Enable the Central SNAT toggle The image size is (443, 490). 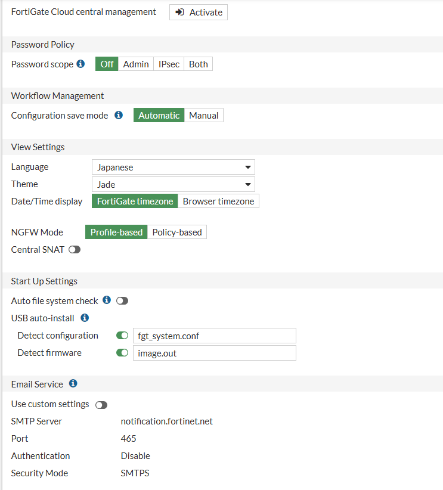75,250
